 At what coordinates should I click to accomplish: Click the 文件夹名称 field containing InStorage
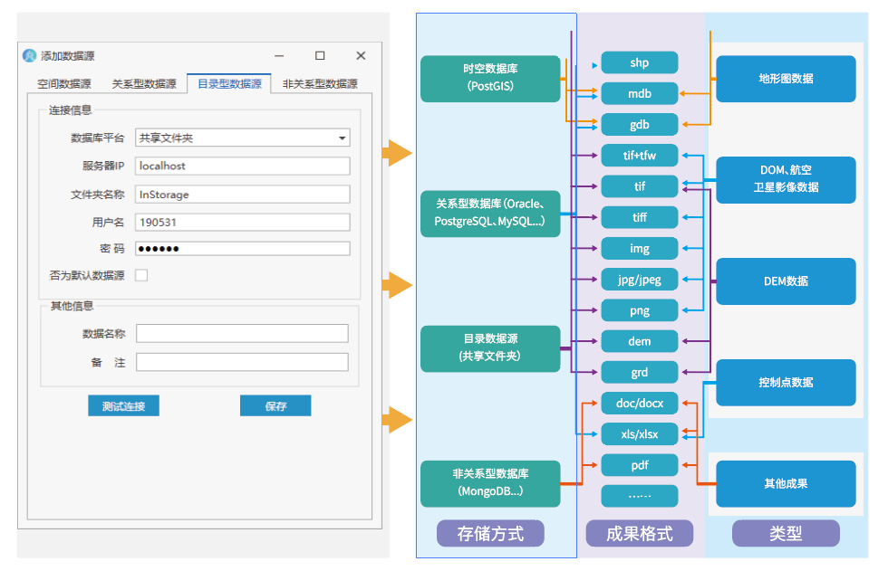[242, 195]
